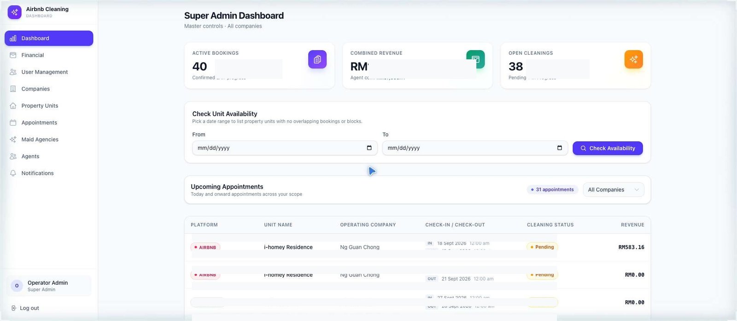Click the REVENUE column header
The width and height of the screenshot is (737, 321).
(x=632, y=225)
